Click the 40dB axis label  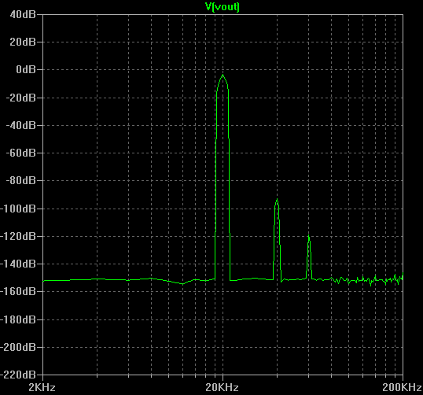[x=23, y=15]
